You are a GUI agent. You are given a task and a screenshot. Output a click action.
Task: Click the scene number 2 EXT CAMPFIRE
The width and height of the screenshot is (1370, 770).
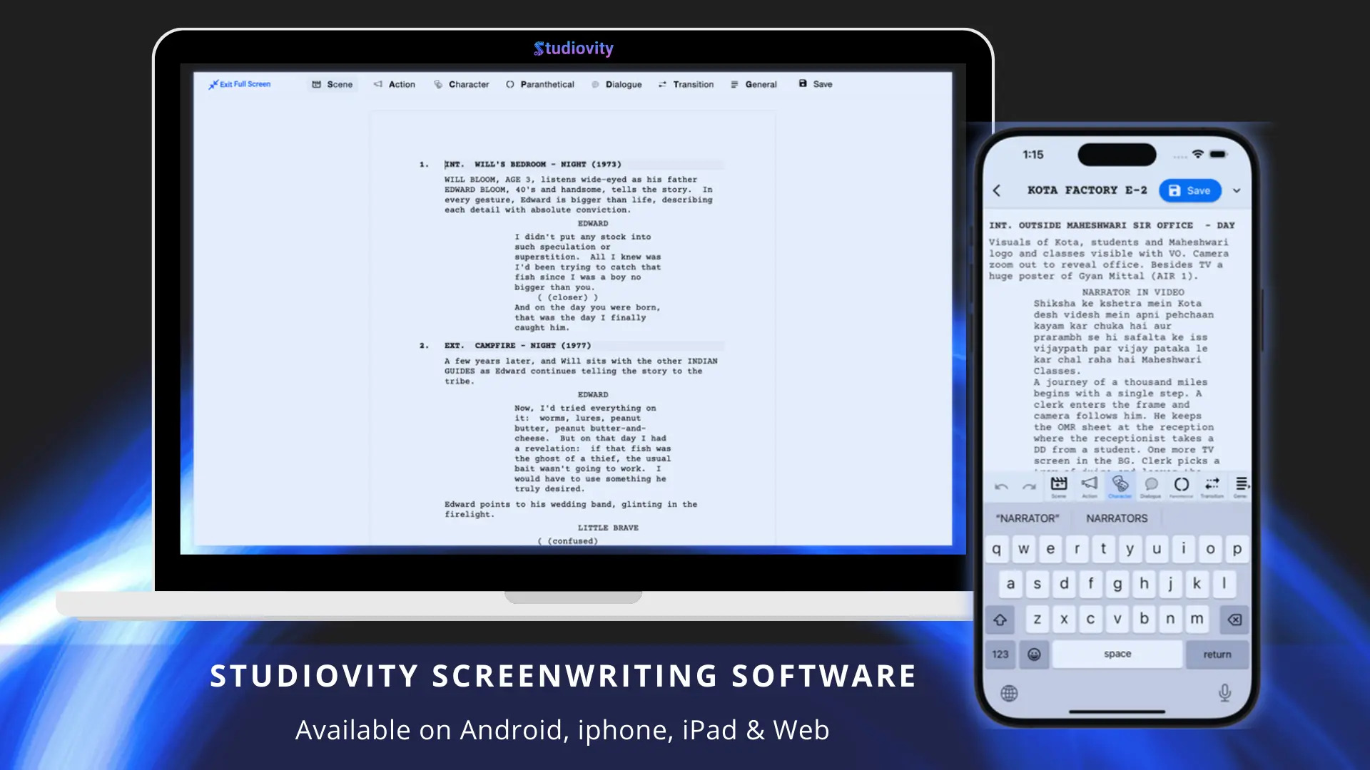517,345
